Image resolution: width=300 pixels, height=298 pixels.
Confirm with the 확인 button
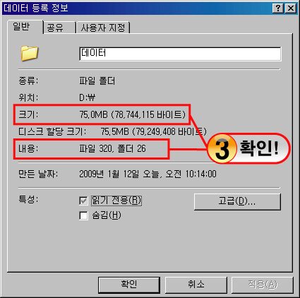click(x=129, y=285)
